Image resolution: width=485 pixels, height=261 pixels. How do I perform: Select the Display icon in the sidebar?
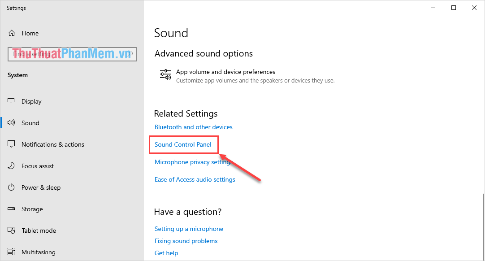11,101
